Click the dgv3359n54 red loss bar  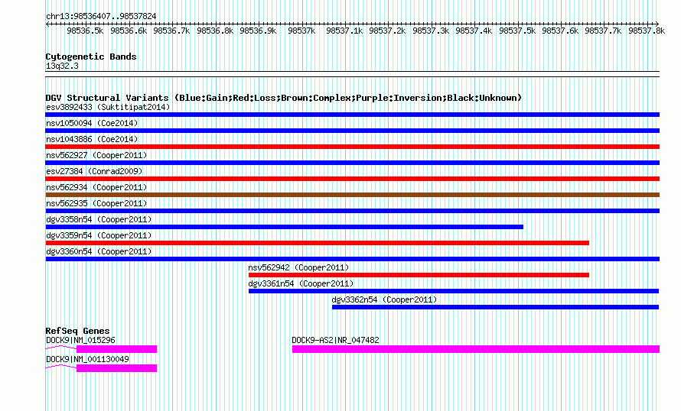coord(317,243)
